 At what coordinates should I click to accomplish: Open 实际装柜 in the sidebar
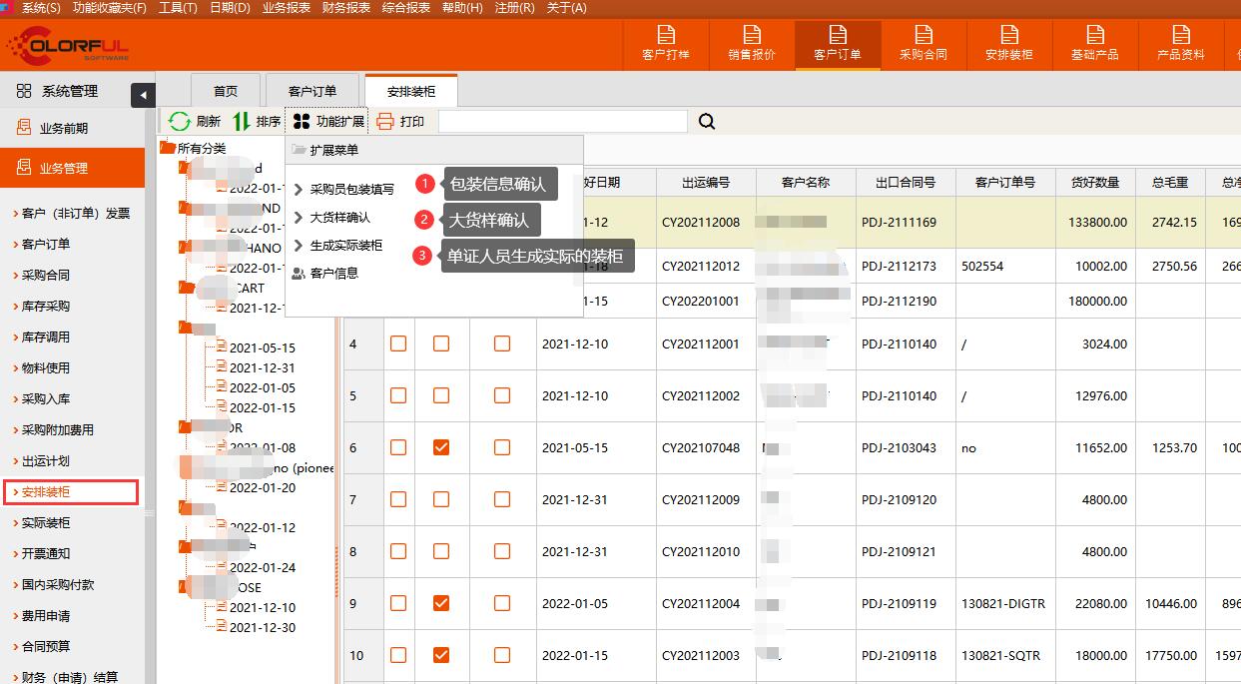(x=46, y=522)
